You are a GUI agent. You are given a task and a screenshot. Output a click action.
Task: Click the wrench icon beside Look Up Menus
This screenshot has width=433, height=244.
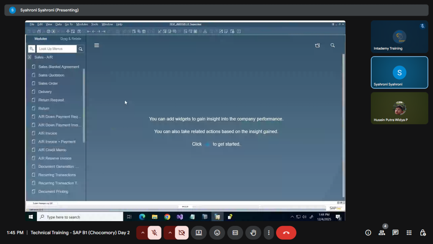tap(31, 49)
